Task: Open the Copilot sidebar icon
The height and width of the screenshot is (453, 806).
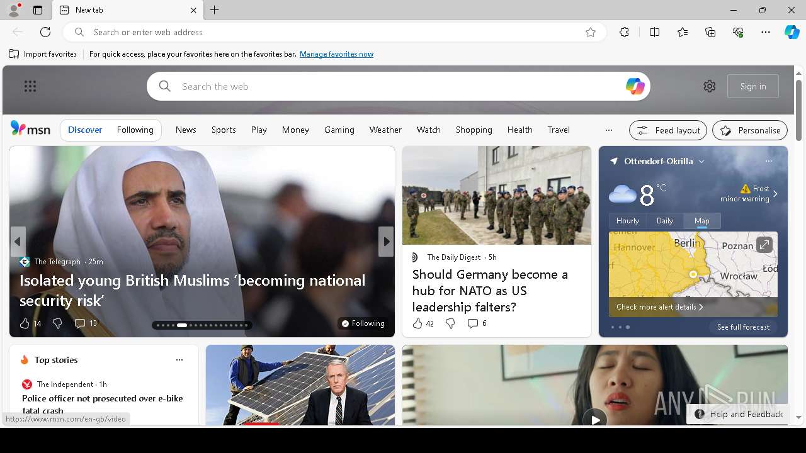Action: pyautogui.click(x=792, y=32)
